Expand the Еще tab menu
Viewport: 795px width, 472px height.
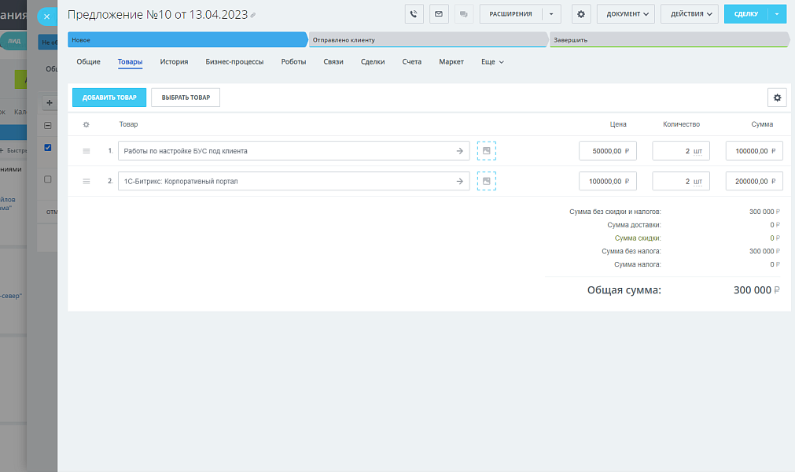tap(492, 61)
